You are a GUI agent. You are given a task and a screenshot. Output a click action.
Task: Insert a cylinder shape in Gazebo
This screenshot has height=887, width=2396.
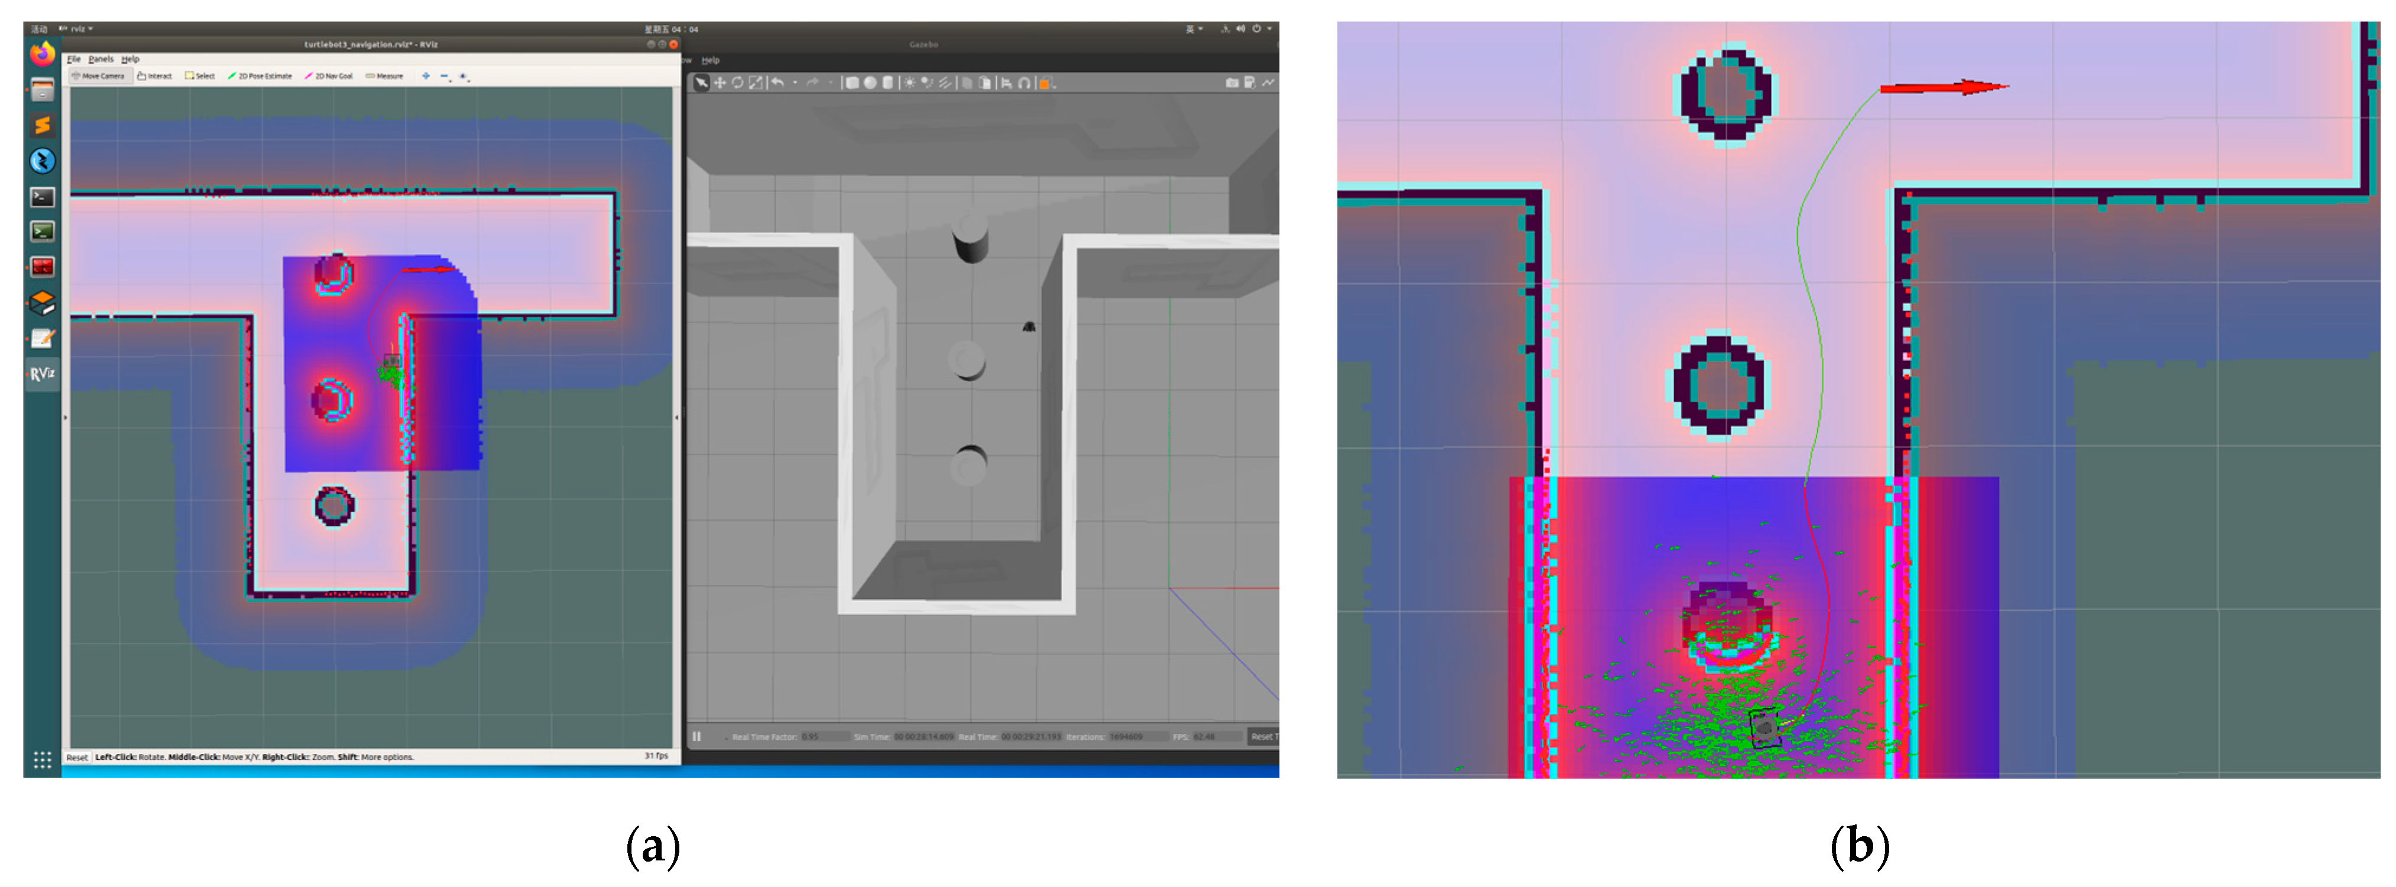[x=887, y=83]
